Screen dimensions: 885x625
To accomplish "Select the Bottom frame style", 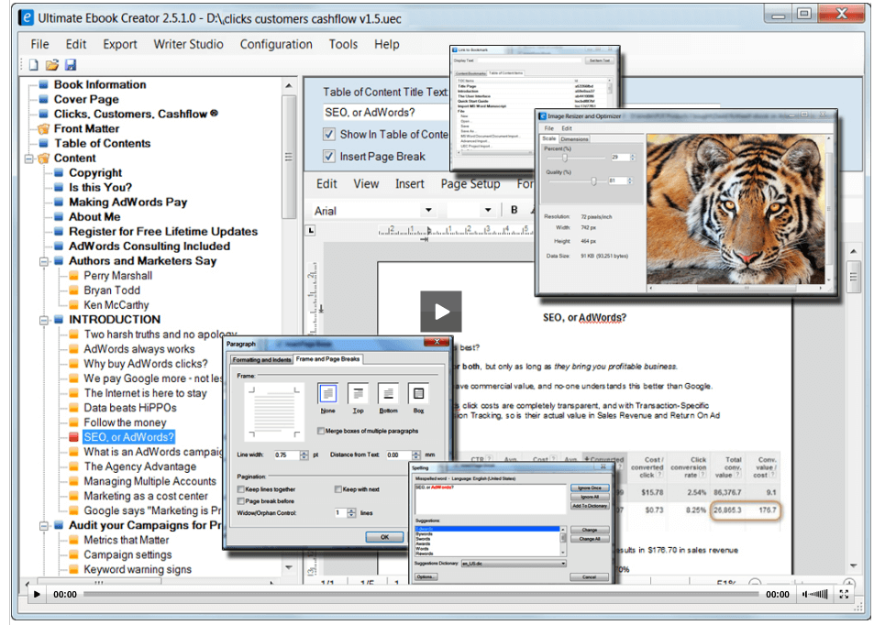I will click(389, 394).
